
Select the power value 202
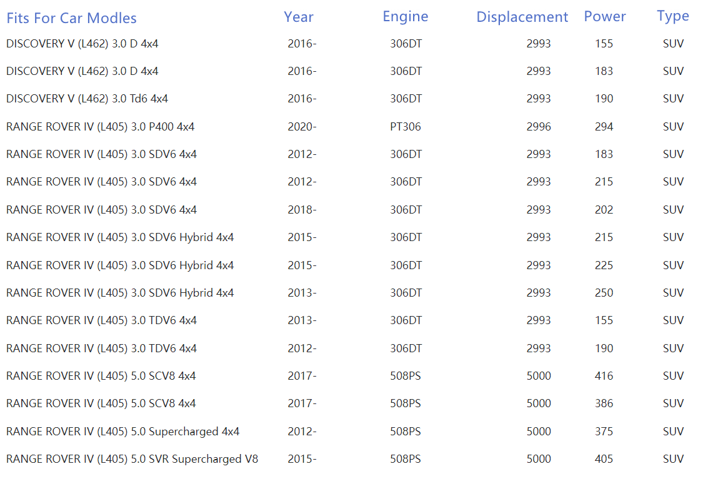pyautogui.click(x=604, y=210)
